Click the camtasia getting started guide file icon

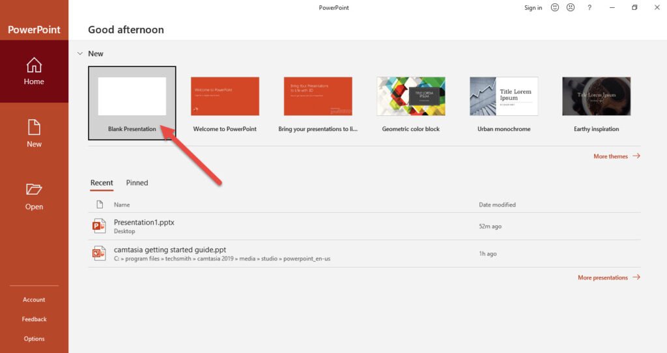click(99, 253)
